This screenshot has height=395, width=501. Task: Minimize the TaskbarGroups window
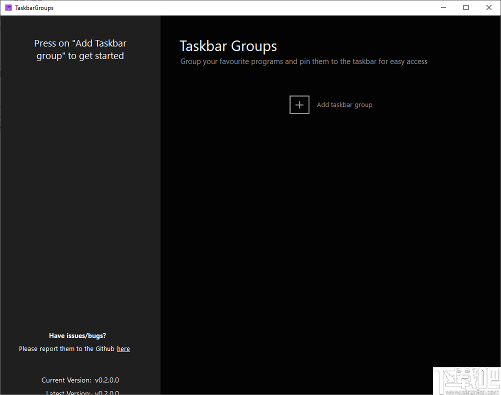[x=443, y=7]
